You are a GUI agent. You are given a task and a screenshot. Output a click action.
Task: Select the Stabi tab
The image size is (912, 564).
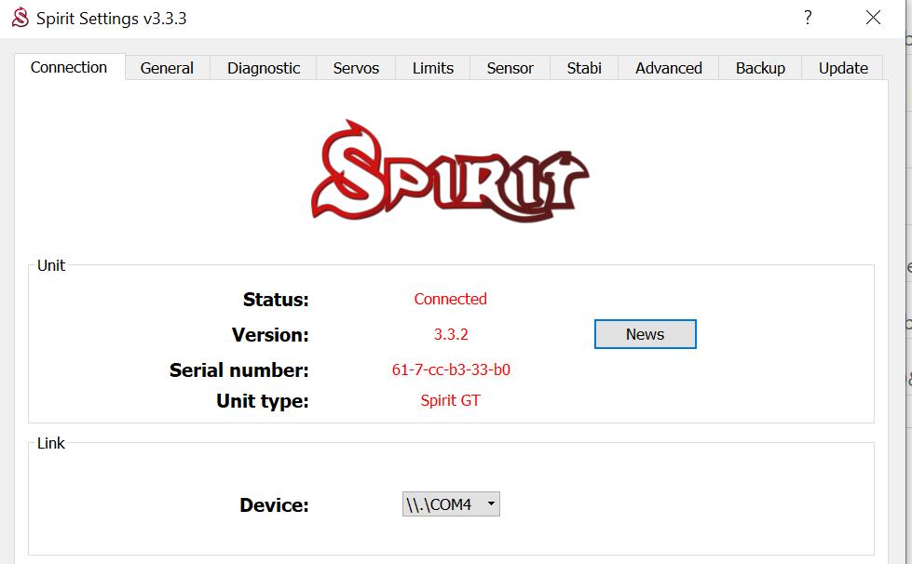click(584, 68)
